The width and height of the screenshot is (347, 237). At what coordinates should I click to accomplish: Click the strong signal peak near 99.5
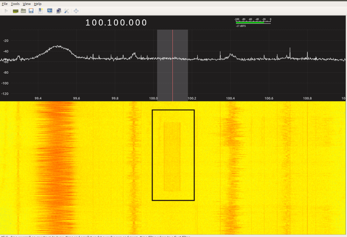[x=58, y=46]
